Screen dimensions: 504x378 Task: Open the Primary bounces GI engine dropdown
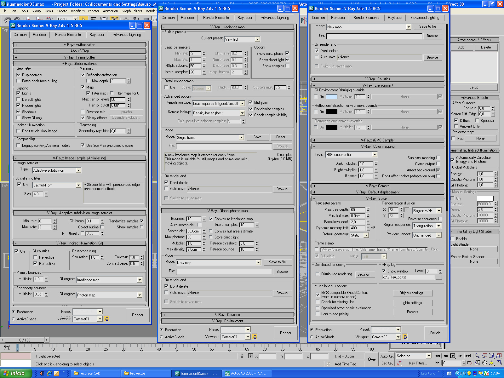(x=140, y=280)
